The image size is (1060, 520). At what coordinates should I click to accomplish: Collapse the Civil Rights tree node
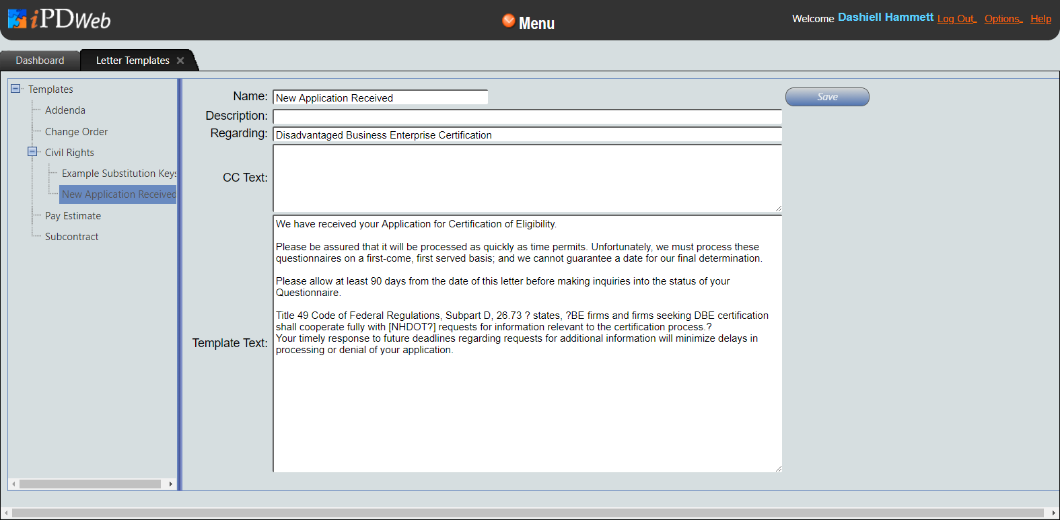(x=32, y=152)
